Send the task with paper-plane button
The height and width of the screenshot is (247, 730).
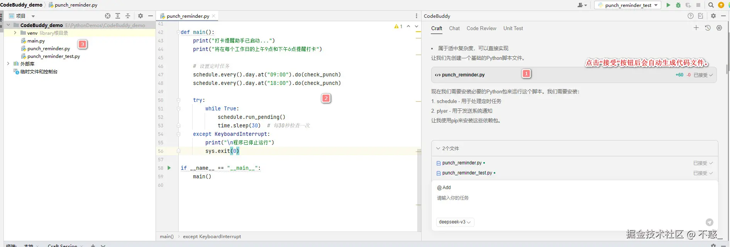(x=709, y=222)
